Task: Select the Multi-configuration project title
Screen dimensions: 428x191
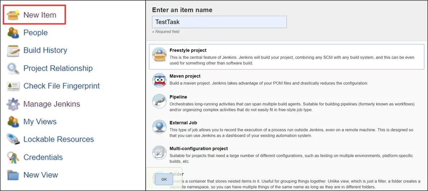Action: pyautogui.click(x=199, y=149)
